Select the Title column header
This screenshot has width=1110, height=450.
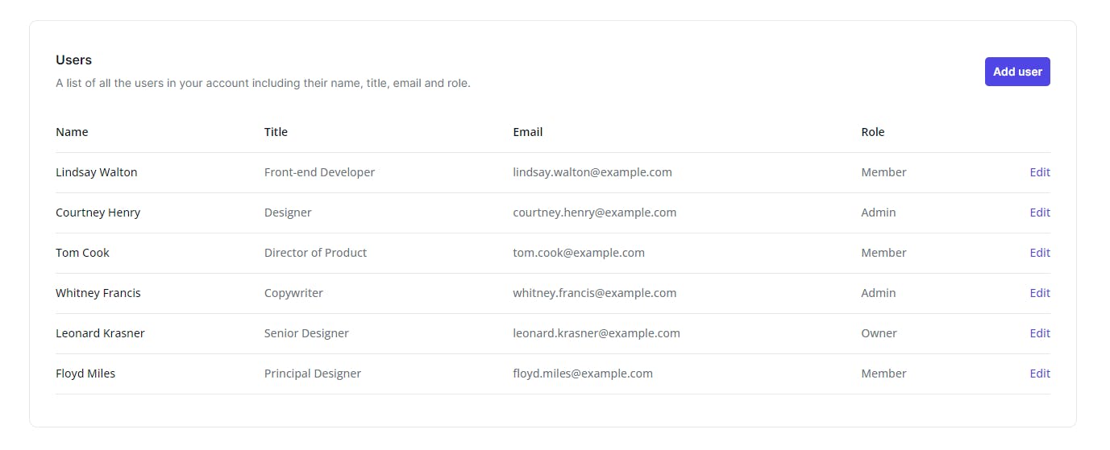[276, 132]
